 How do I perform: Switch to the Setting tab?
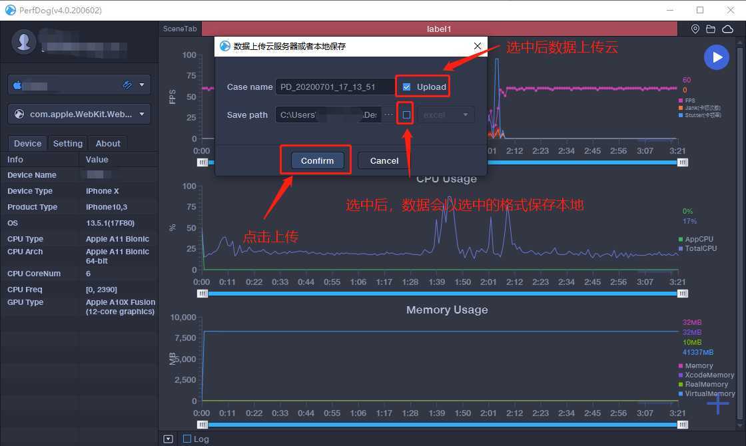click(67, 143)
